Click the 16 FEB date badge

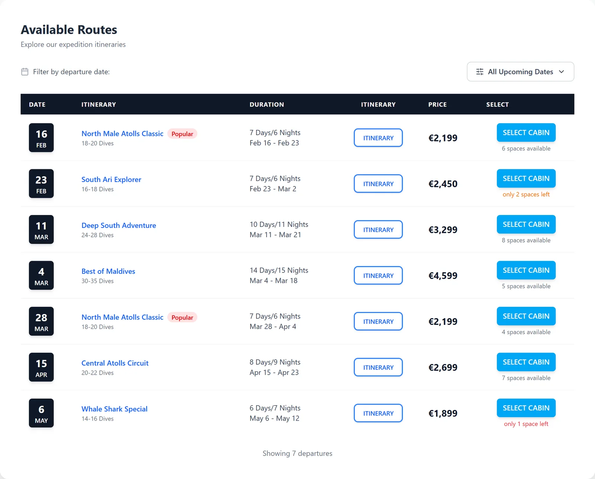point(41,138)
